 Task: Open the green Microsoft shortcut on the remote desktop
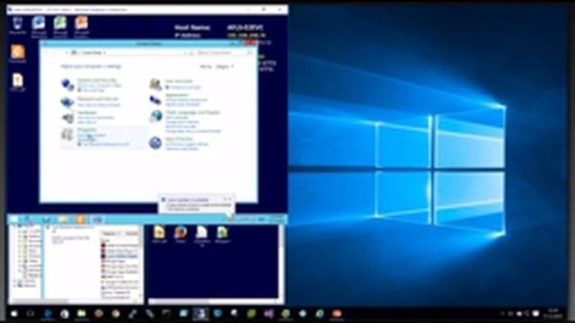pyautogui.click(x=60, y=23)
